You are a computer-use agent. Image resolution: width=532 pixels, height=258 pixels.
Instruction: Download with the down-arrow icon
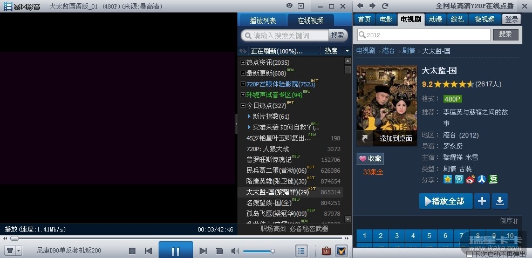(x=500, y=201)
